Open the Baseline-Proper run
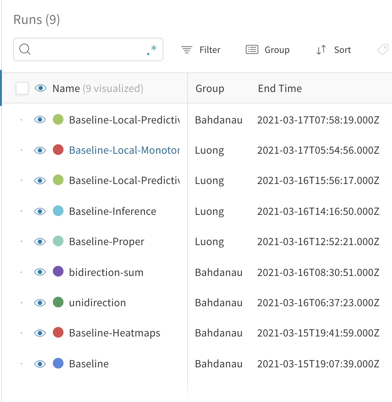Viewport: 392px width, 402px height. [x=107, y=242]
